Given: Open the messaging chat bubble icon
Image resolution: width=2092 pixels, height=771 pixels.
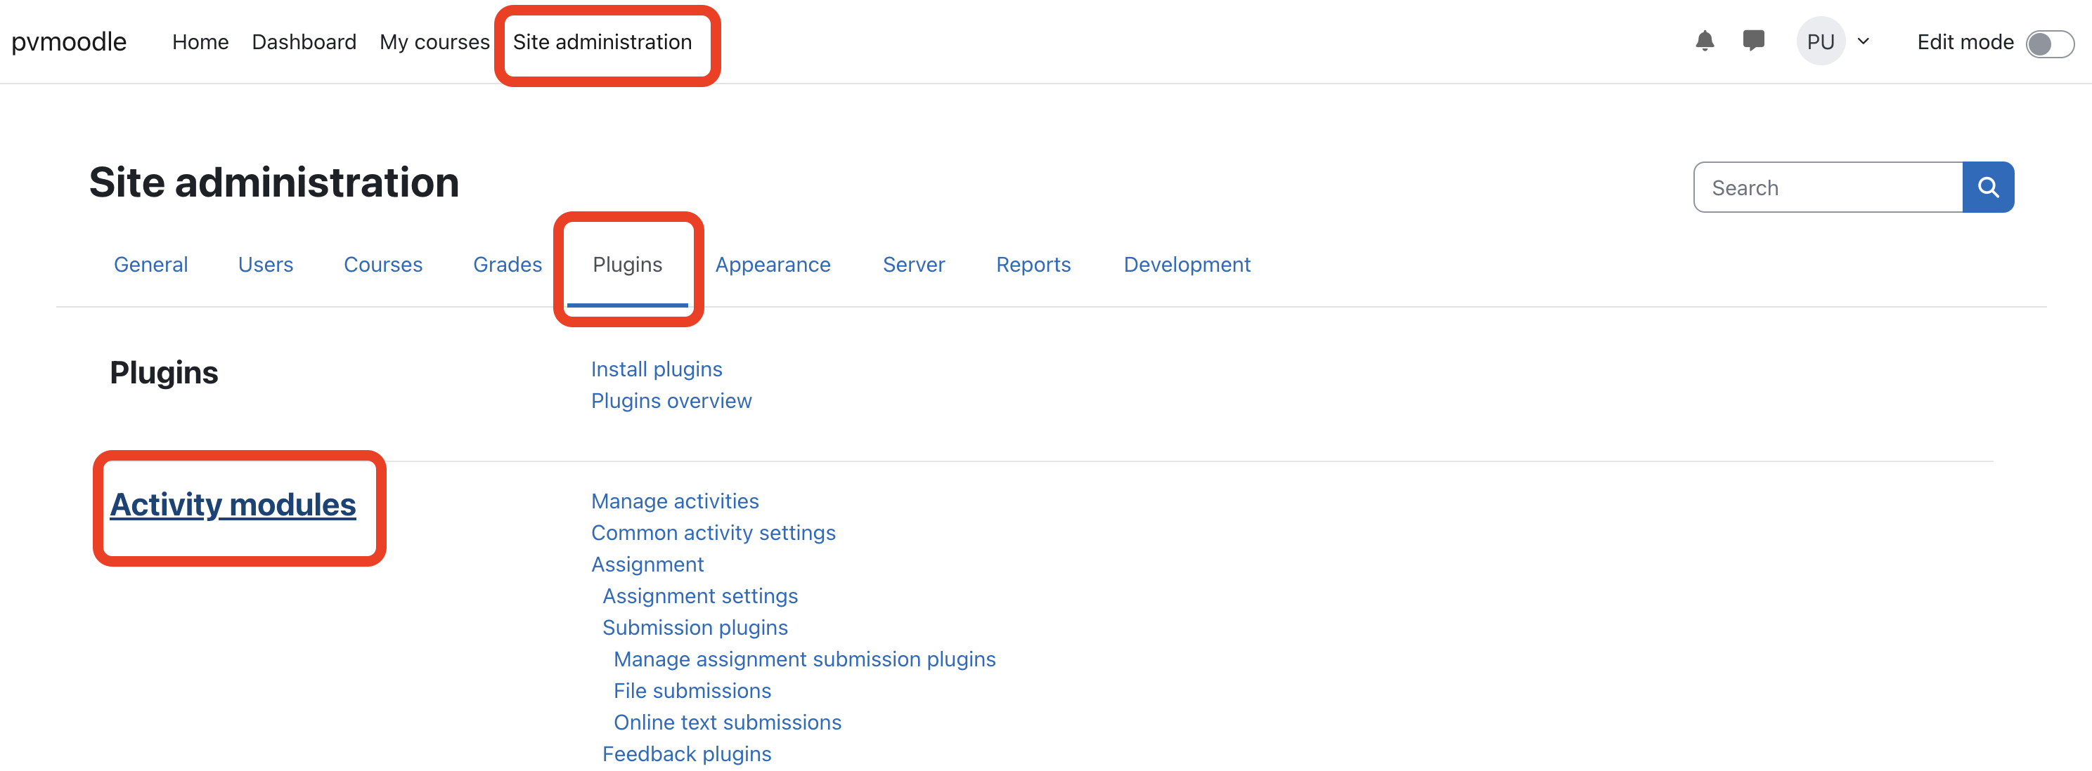Looking at the screenshot, I should [x=1753, y=41].
